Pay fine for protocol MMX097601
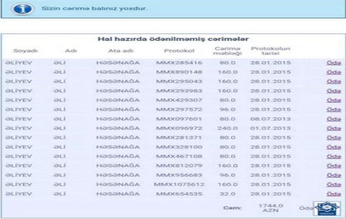Image resolution: width=346 pixels, height=219 pixels. pos(334,119)
